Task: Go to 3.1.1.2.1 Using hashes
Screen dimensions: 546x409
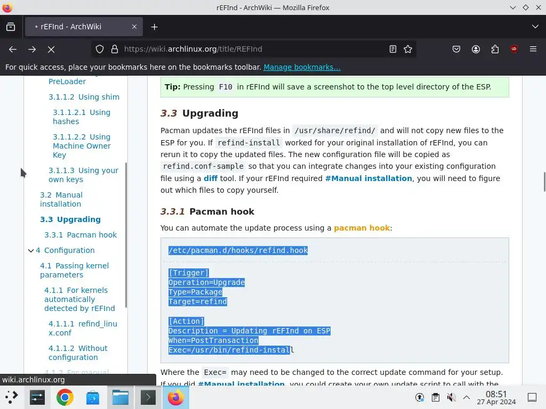Action: point(82,117)
